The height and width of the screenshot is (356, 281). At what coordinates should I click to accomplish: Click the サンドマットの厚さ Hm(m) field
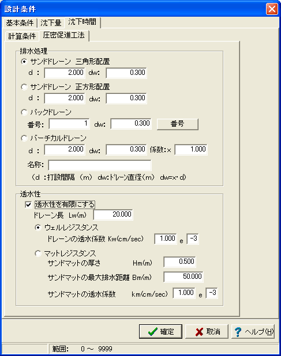179,262
